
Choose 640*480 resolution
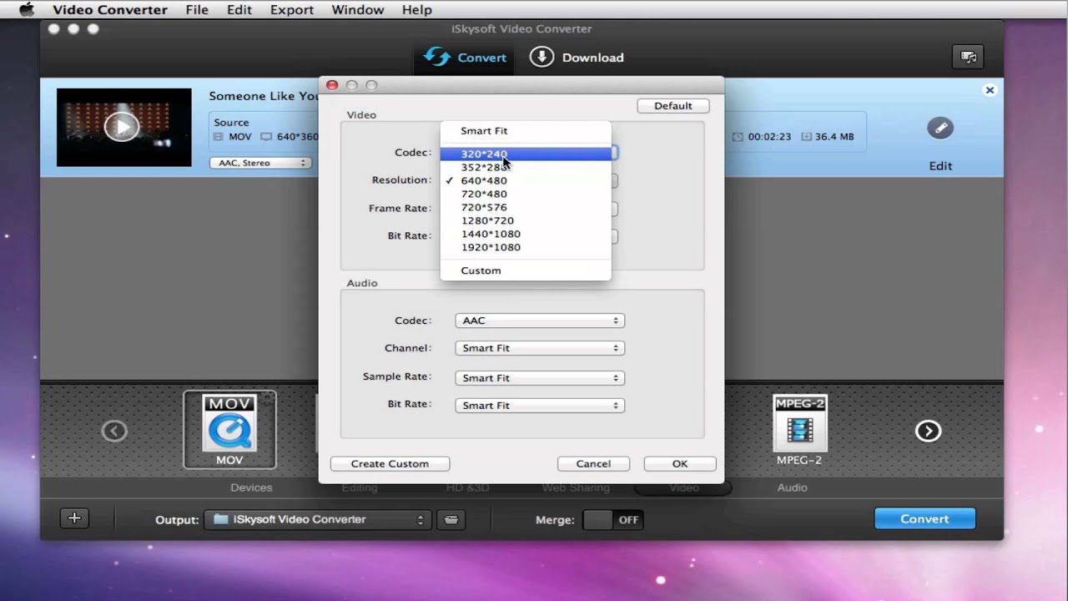point(526,180)
